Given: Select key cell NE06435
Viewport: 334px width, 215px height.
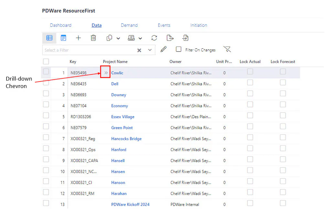Looking at the screenshot, I should pyautogui.click(x=78, y=84).
